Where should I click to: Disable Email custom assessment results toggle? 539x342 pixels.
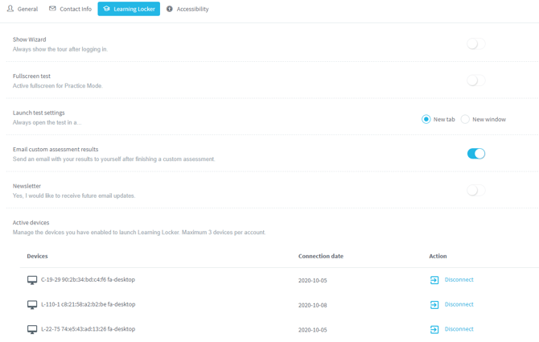coord(476,154)
